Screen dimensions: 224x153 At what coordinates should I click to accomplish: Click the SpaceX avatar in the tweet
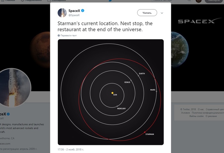(x=62, y=13)
